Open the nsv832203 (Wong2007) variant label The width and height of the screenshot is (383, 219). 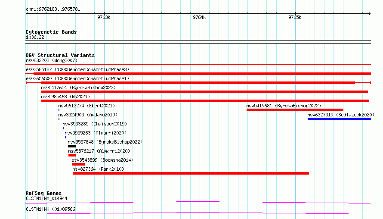(x=52, y=60)
